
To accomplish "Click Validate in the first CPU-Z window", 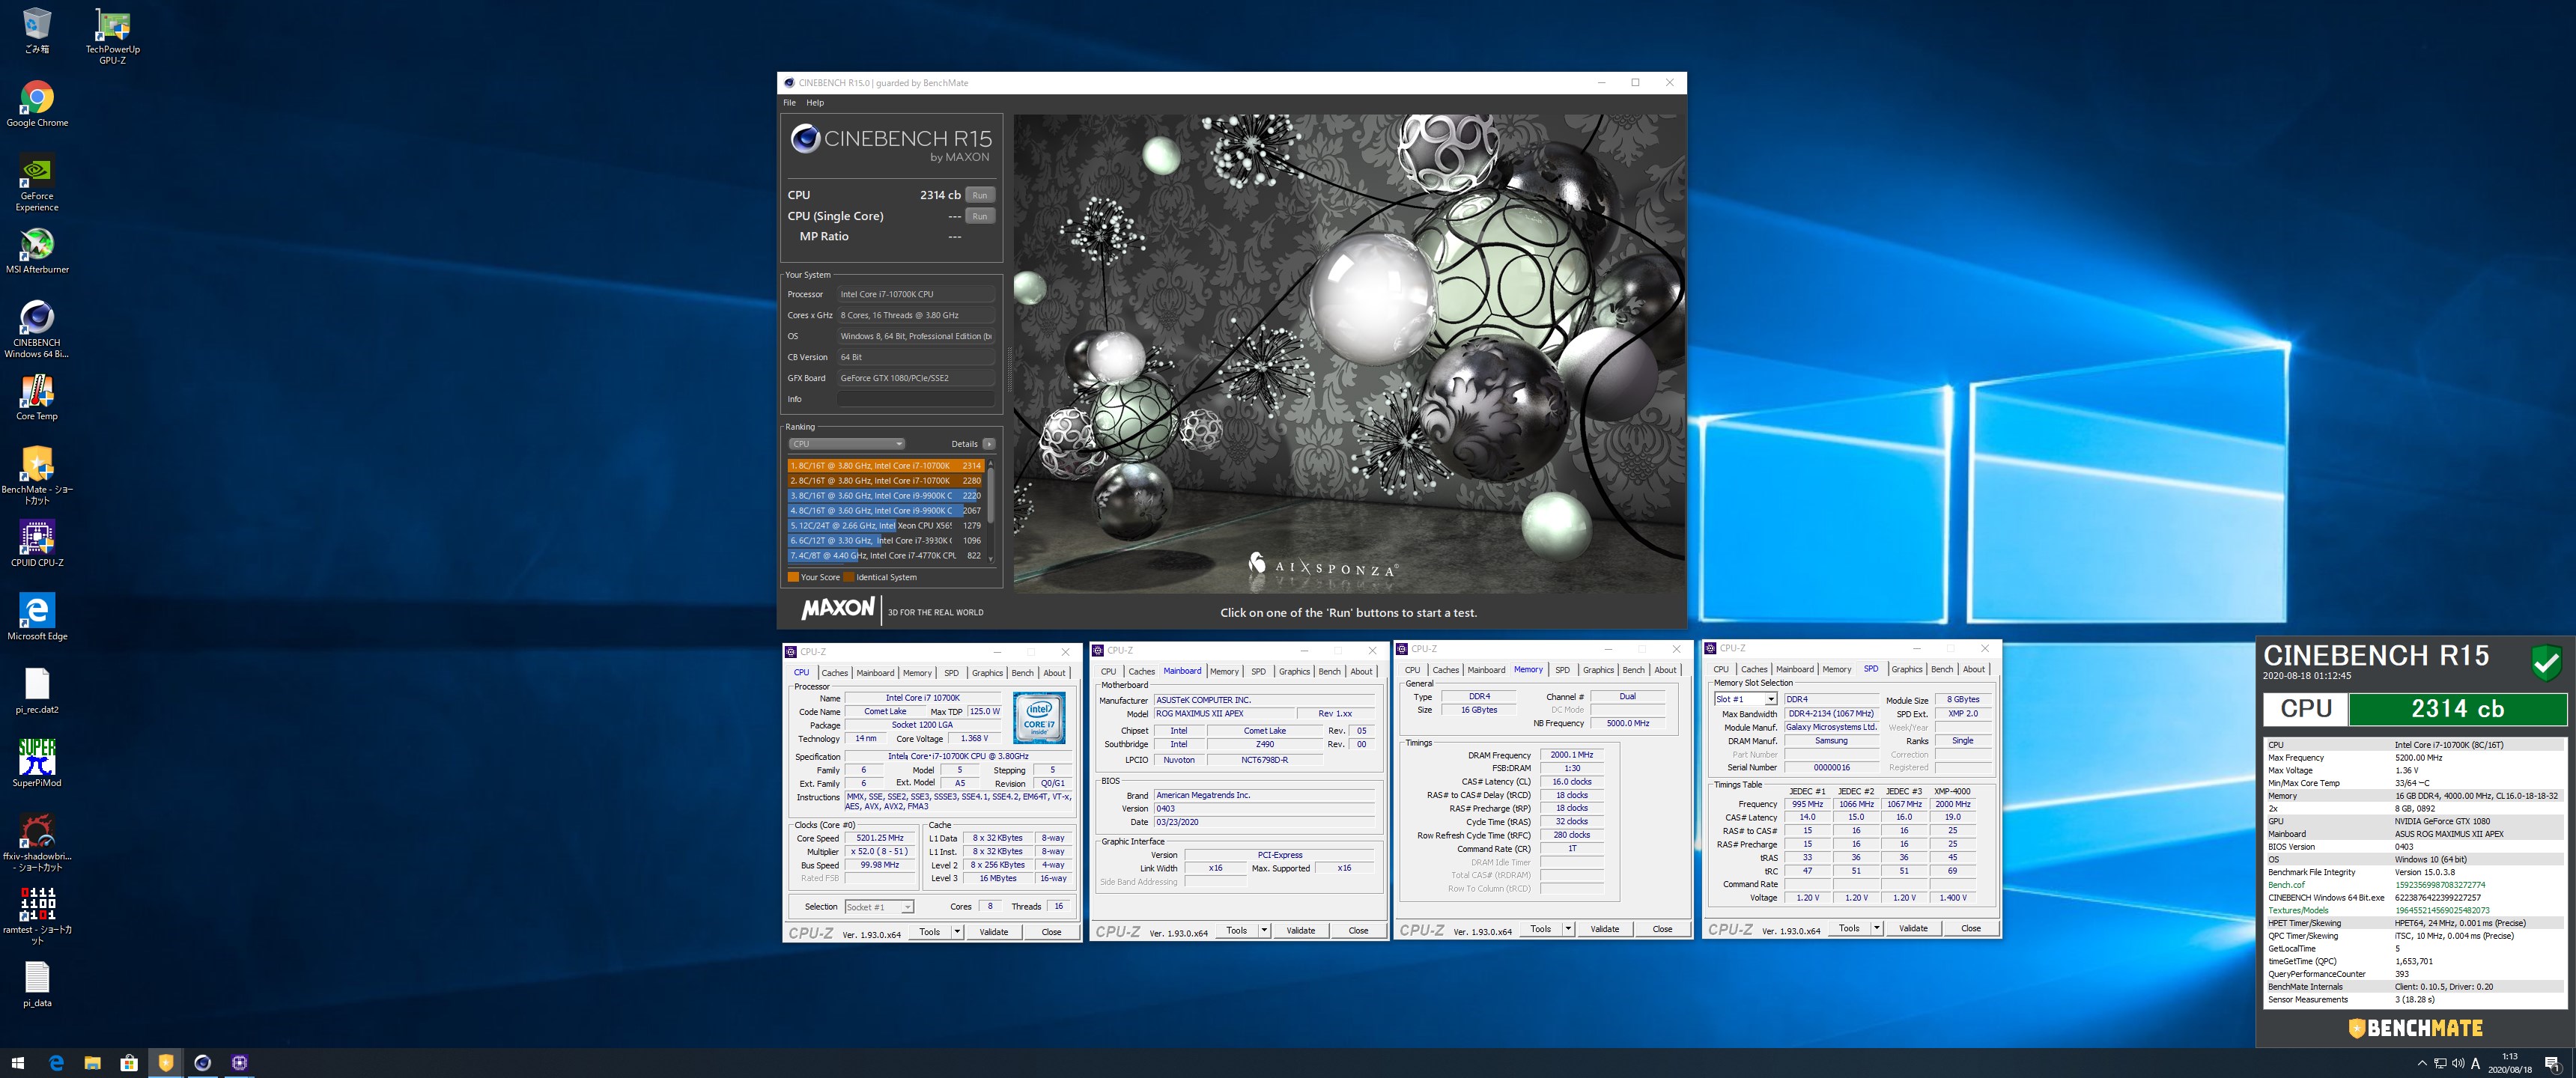I will coord(994,931).
